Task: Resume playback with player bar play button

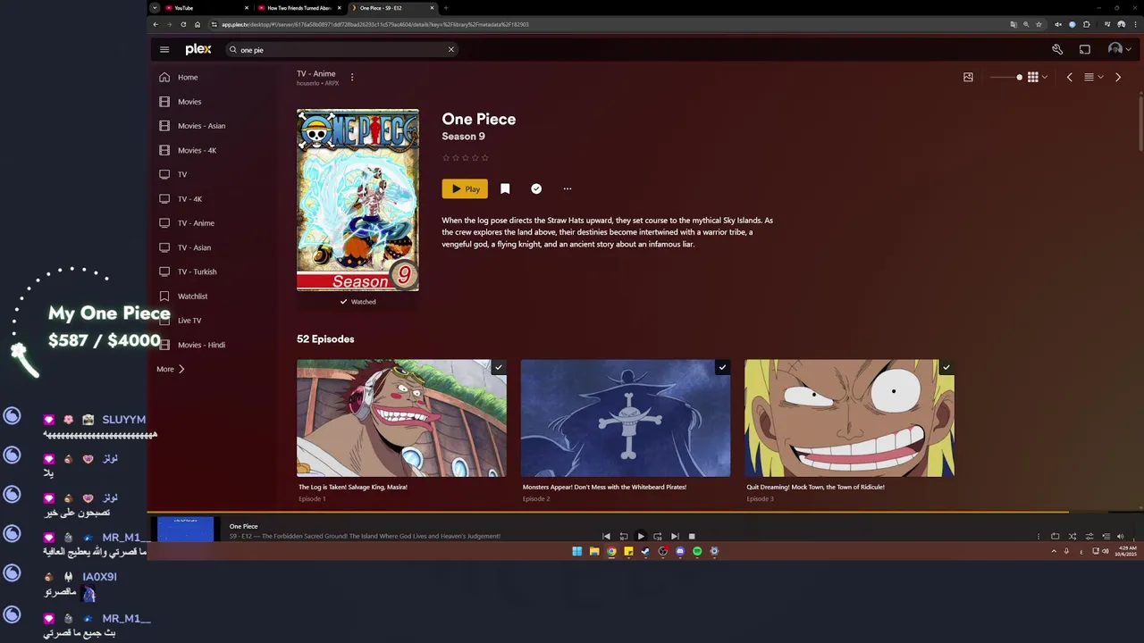Action: pos(641,537)
